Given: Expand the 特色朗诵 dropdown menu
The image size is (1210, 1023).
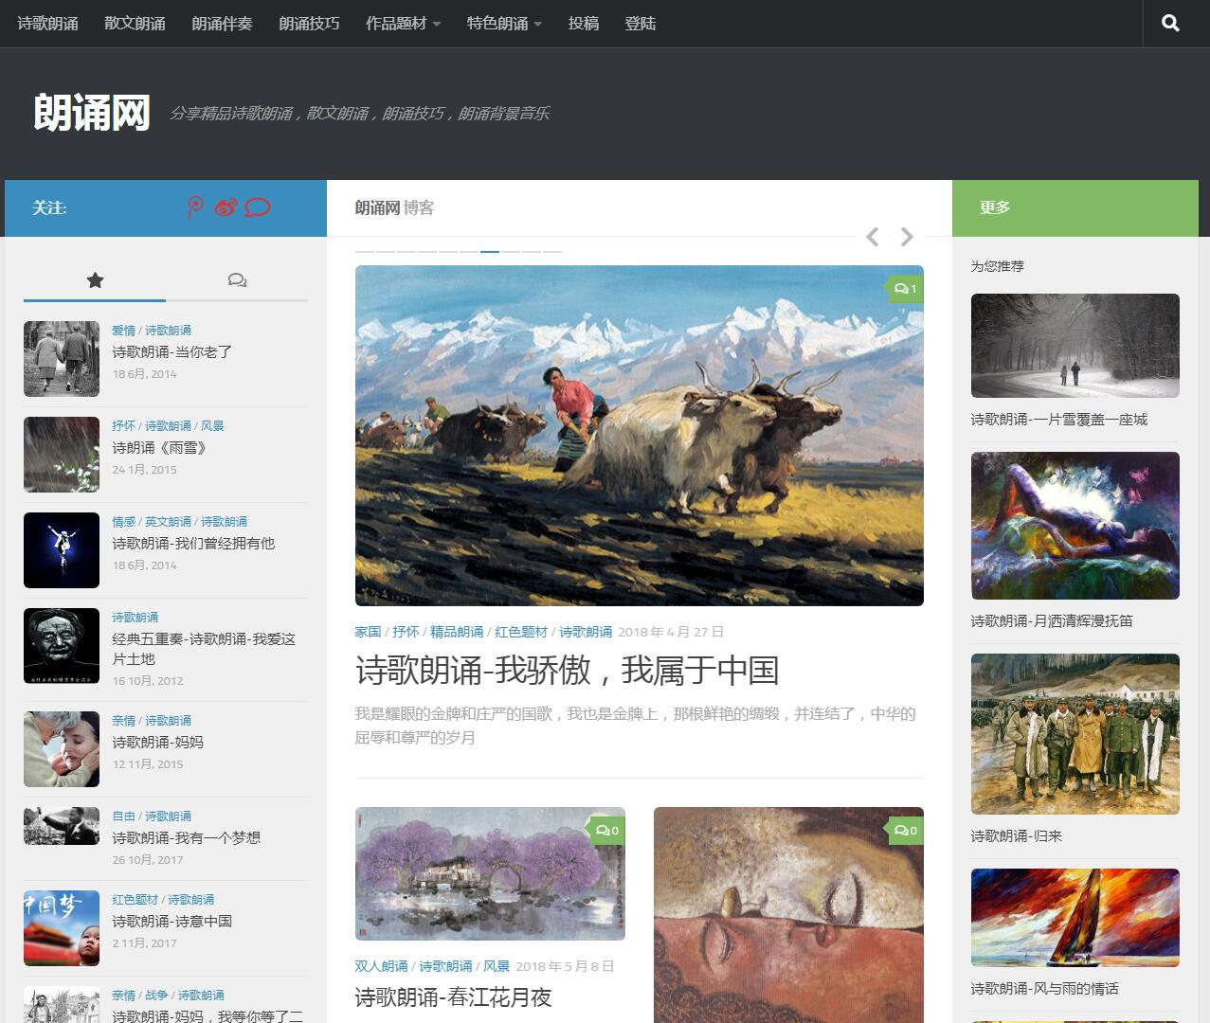Looking at the screenshot, I should tap(504, 24).
